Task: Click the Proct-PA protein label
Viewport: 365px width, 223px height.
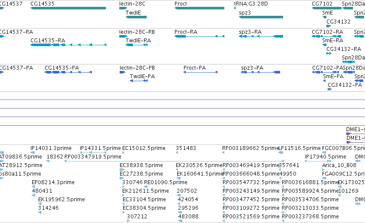Action: (x=195, y=67)
